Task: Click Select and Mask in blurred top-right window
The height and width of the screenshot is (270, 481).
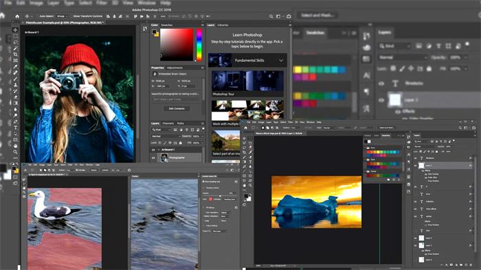Action: 317,15
